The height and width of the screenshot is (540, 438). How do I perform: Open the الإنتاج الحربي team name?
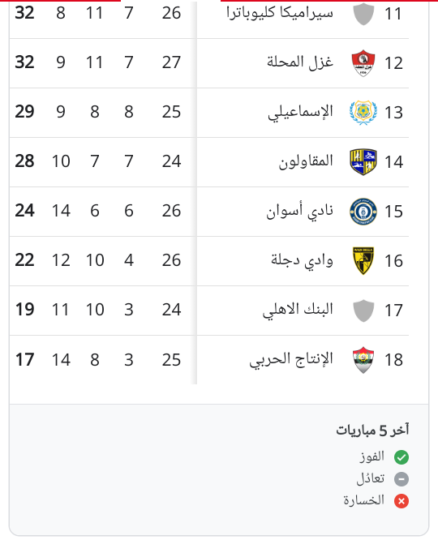pos(291,359)
